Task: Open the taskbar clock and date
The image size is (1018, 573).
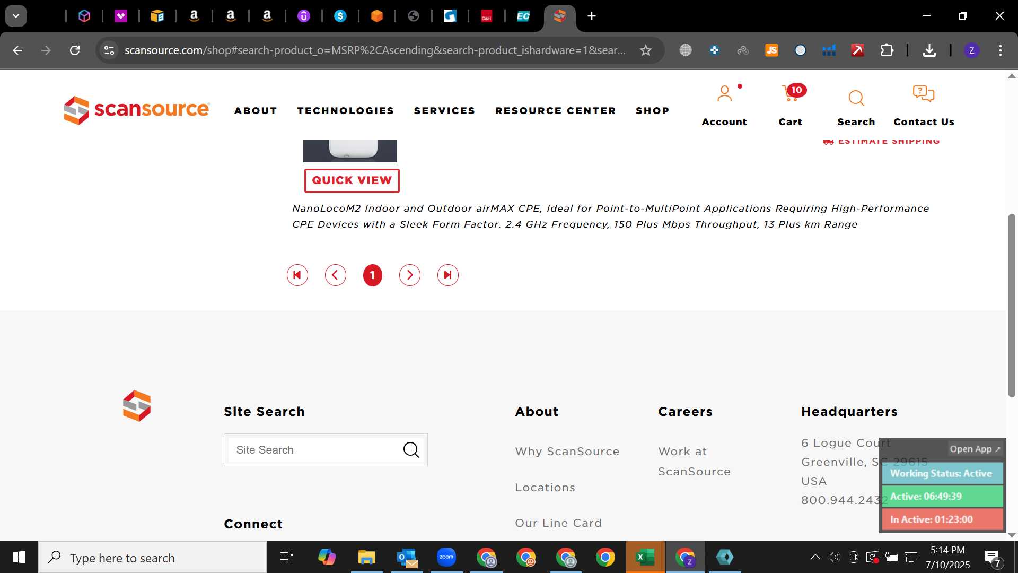Action: (947, 557)
